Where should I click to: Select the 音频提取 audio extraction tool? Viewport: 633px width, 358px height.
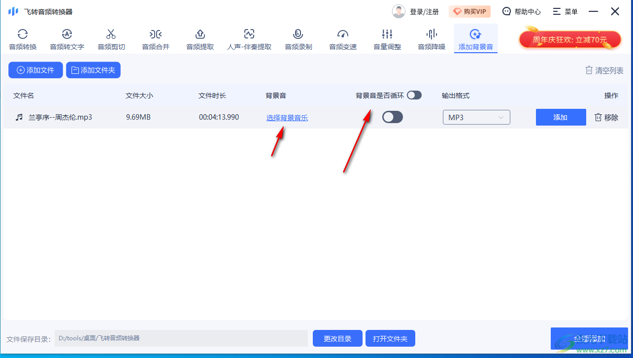(x=200, y=38)
